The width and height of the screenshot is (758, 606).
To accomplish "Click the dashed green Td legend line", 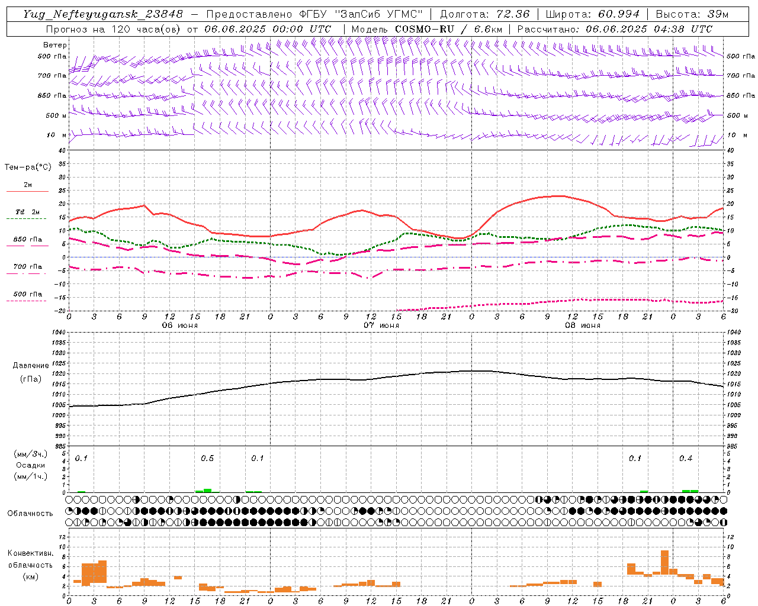I will click(26, 218).
